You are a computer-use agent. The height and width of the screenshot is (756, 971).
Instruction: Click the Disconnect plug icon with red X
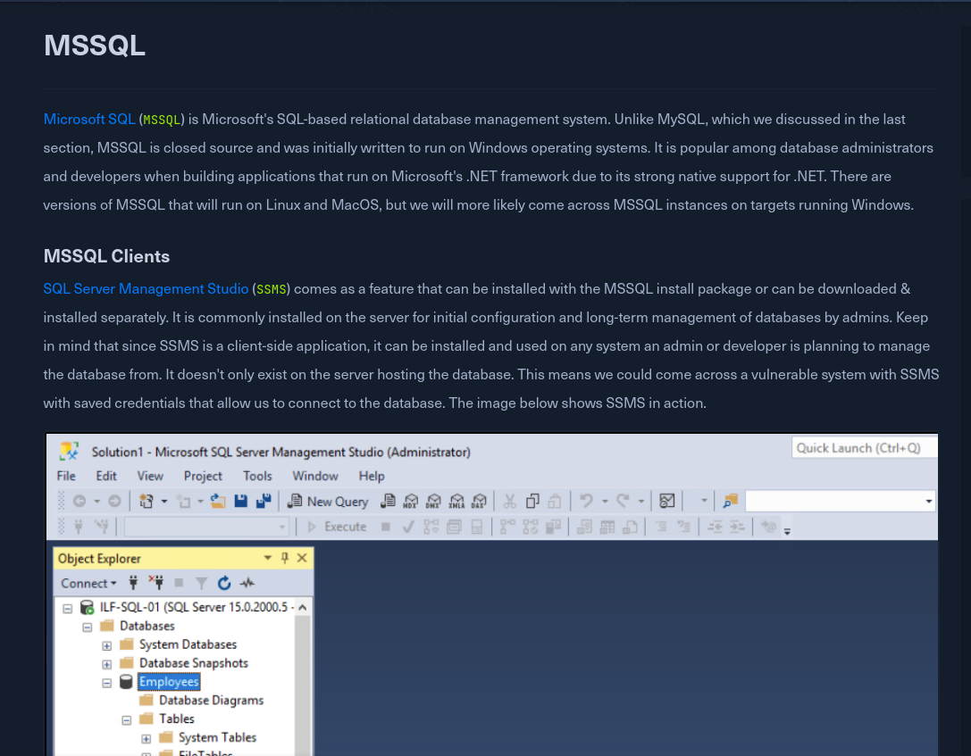[156, 583]
